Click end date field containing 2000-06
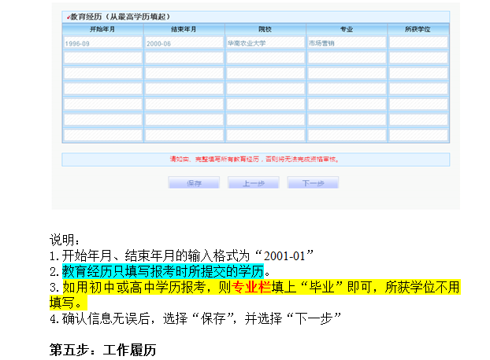 coord(184,42)
